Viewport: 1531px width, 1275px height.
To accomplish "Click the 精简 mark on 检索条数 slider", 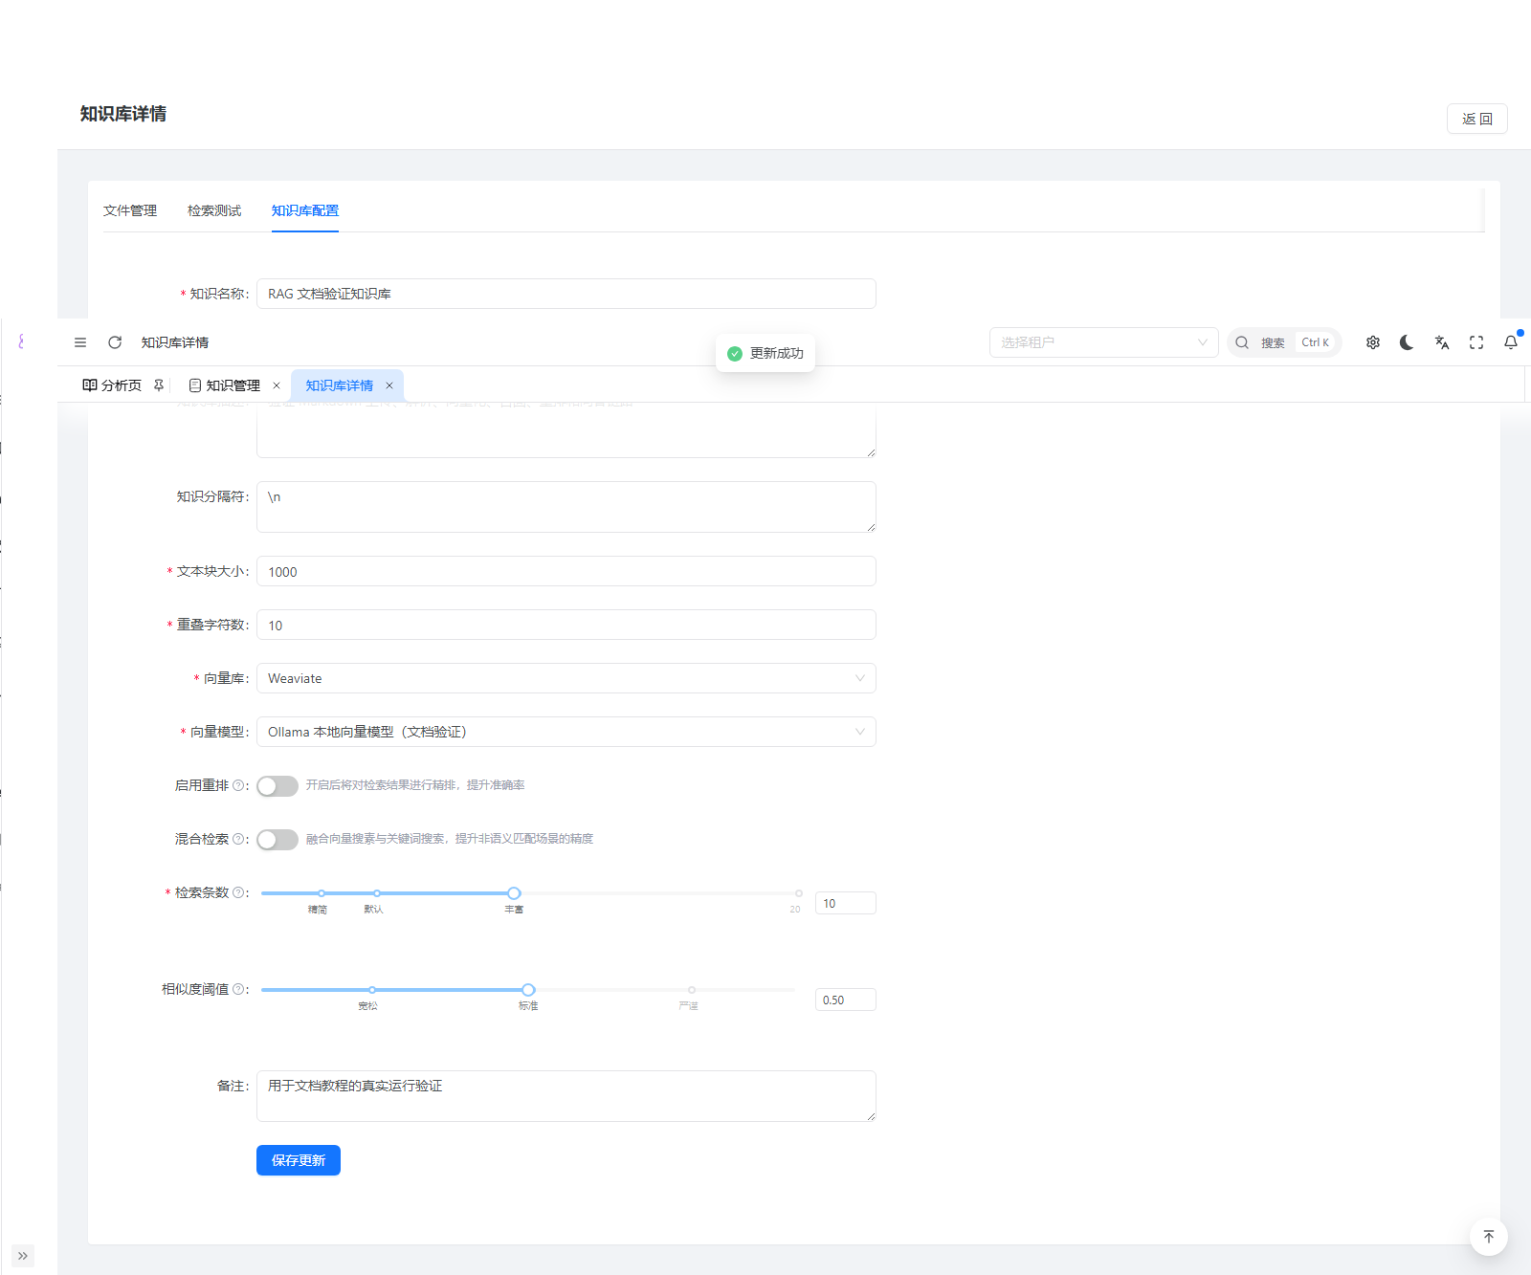I will click(x=318, y=910).
